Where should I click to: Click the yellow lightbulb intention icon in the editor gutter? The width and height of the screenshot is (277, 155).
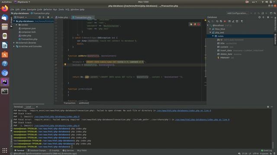[x=65, y=65]
